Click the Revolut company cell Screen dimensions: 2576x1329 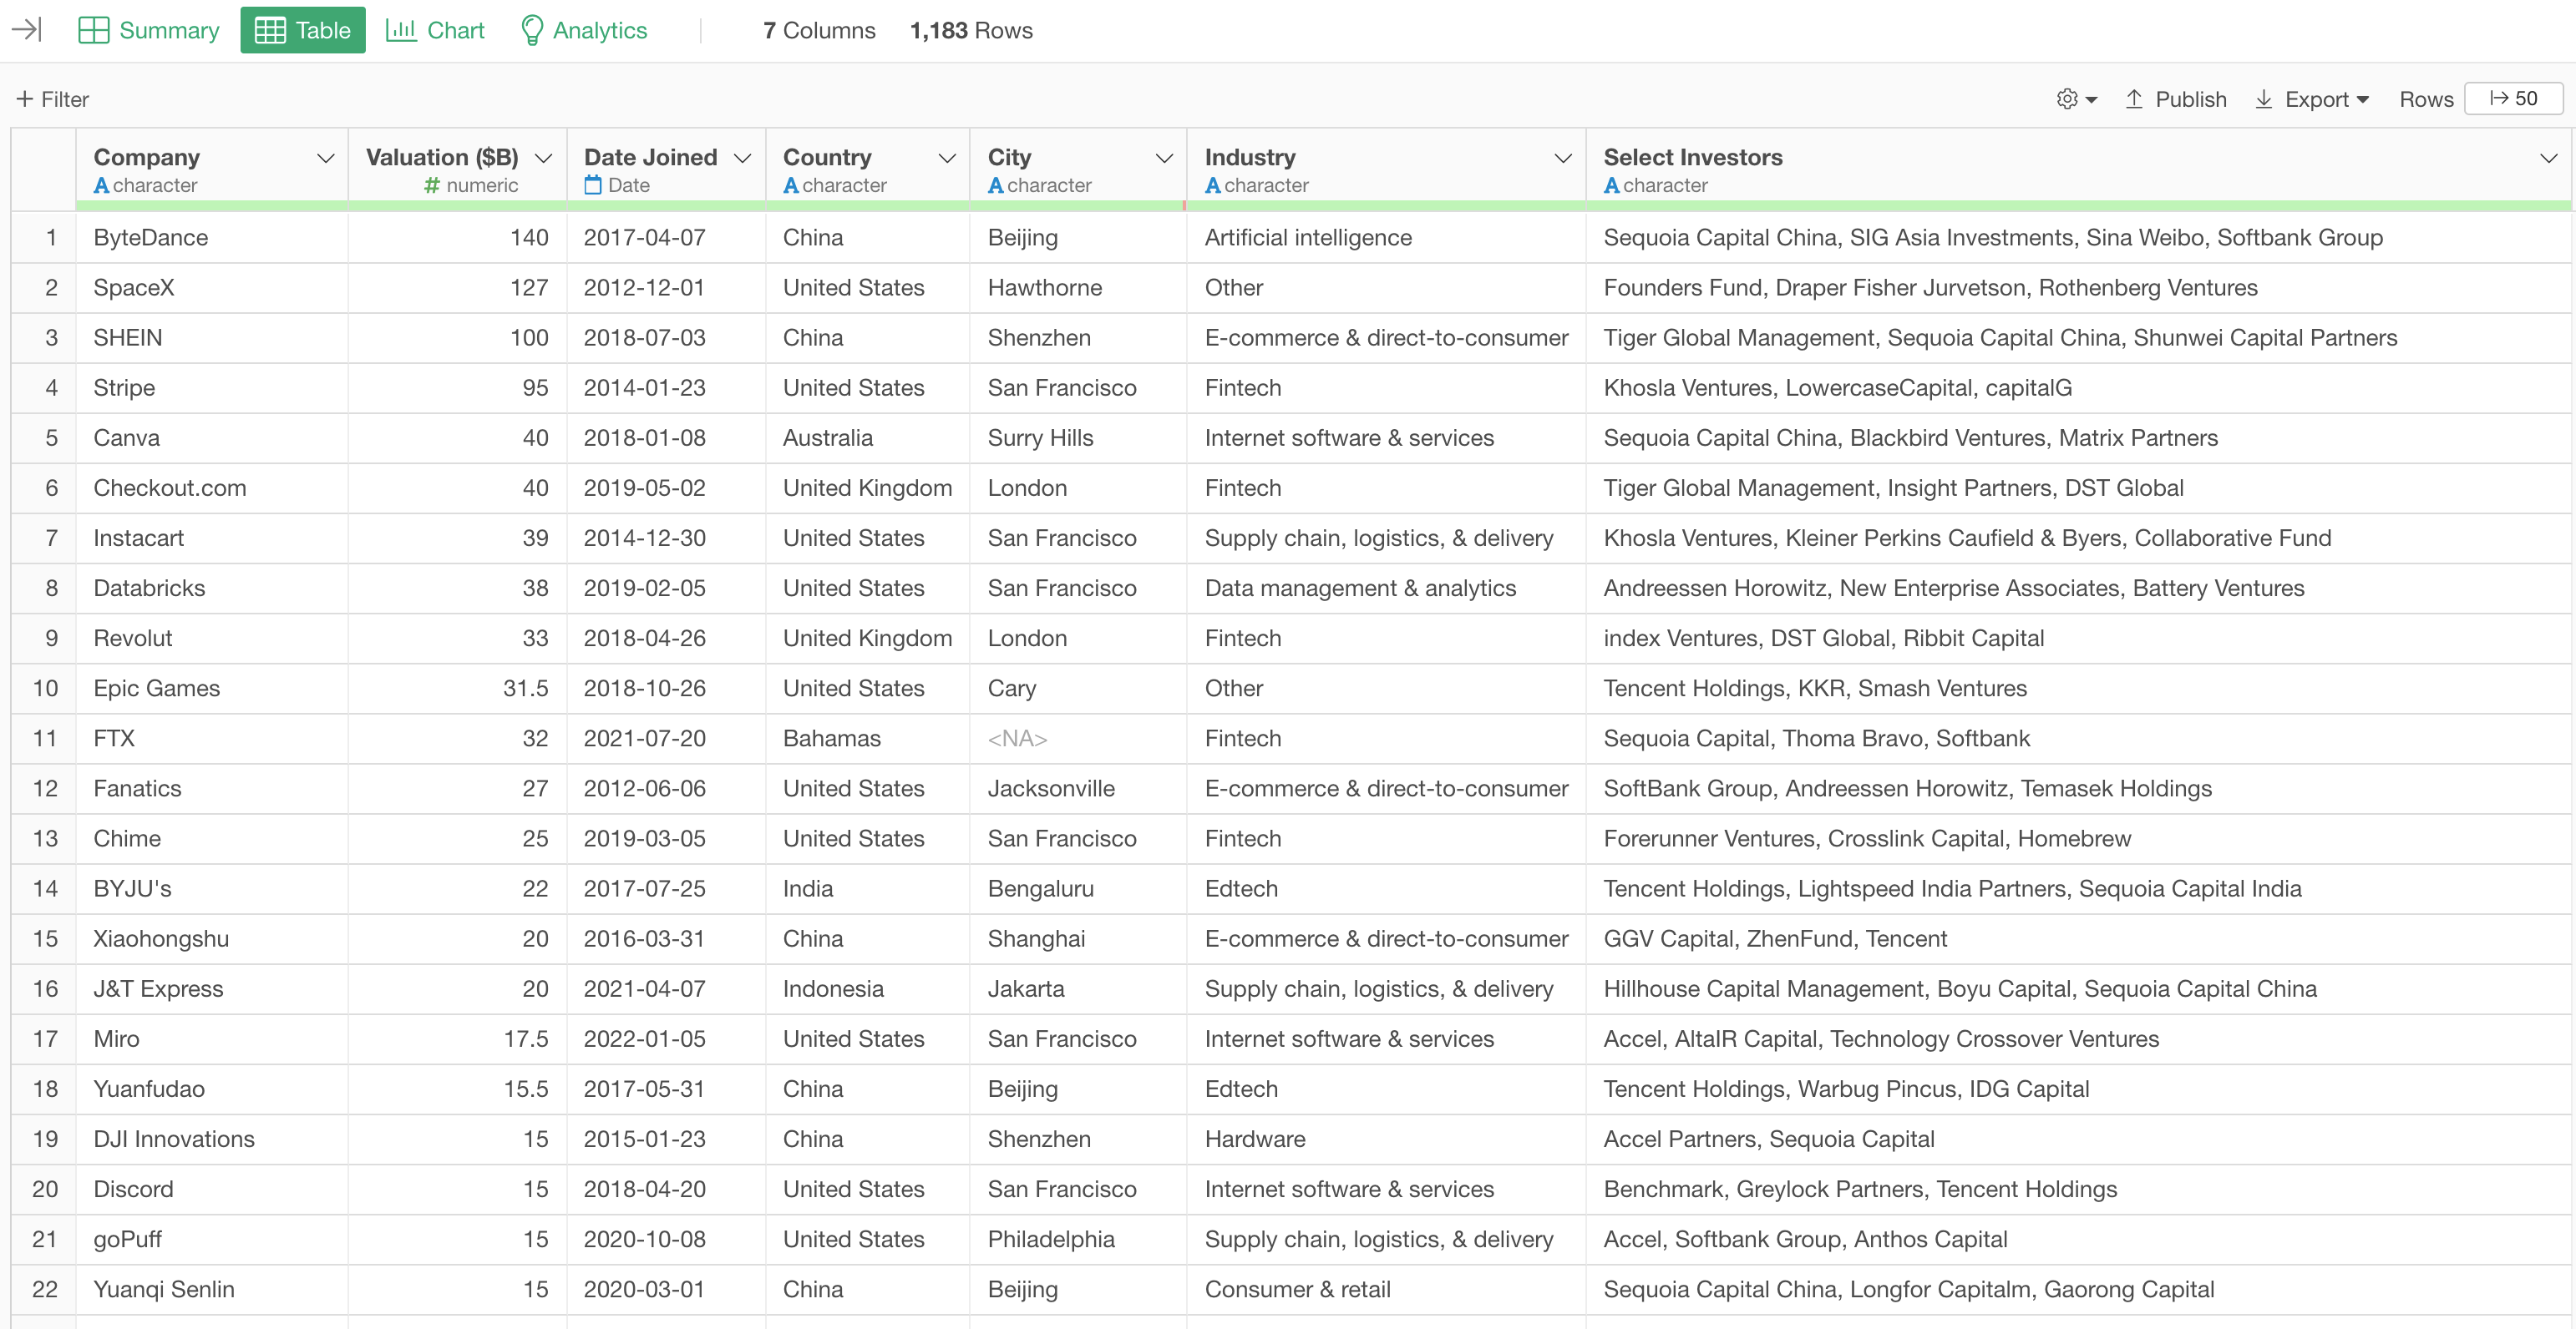point(212,638)
